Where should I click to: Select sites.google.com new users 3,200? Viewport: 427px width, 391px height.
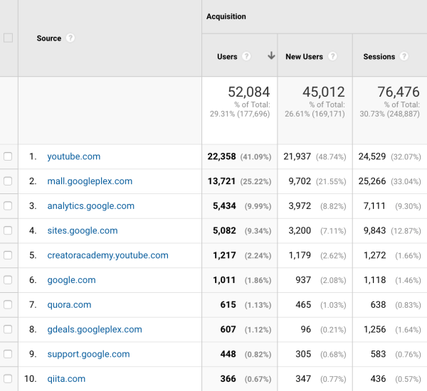300,231
